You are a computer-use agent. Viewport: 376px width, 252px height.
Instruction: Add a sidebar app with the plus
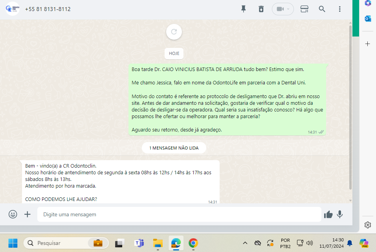point(368,44)
